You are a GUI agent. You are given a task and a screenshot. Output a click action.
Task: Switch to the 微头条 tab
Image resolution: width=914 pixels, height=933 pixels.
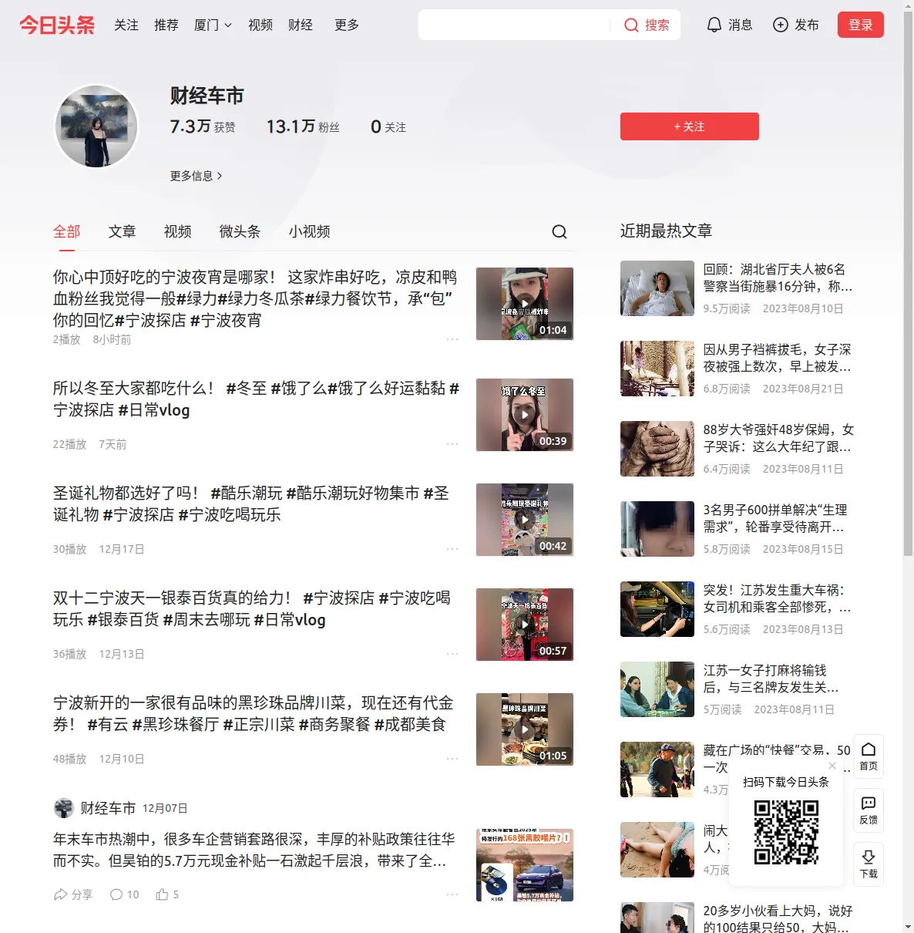click(x=240, y=231)
